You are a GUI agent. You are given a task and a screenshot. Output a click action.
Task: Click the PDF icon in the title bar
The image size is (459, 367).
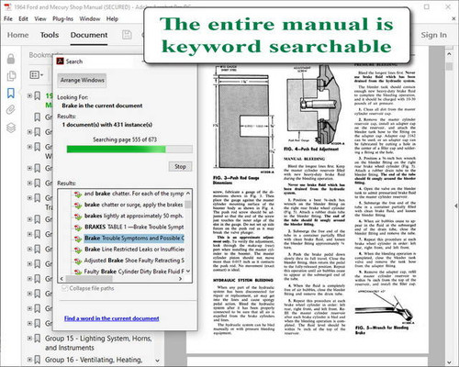[x=7, y=6]
